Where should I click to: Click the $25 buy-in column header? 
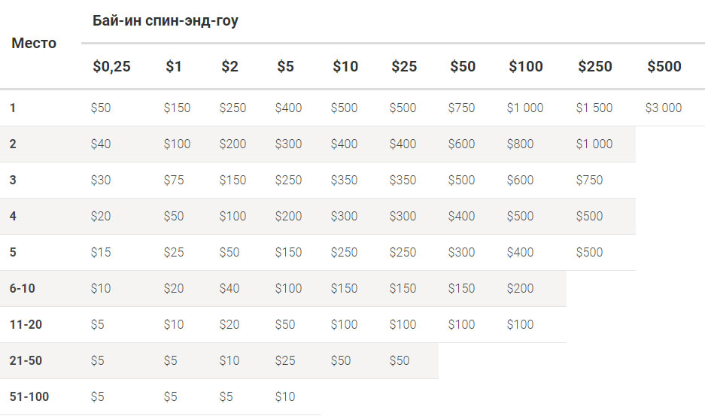point(404,66)
